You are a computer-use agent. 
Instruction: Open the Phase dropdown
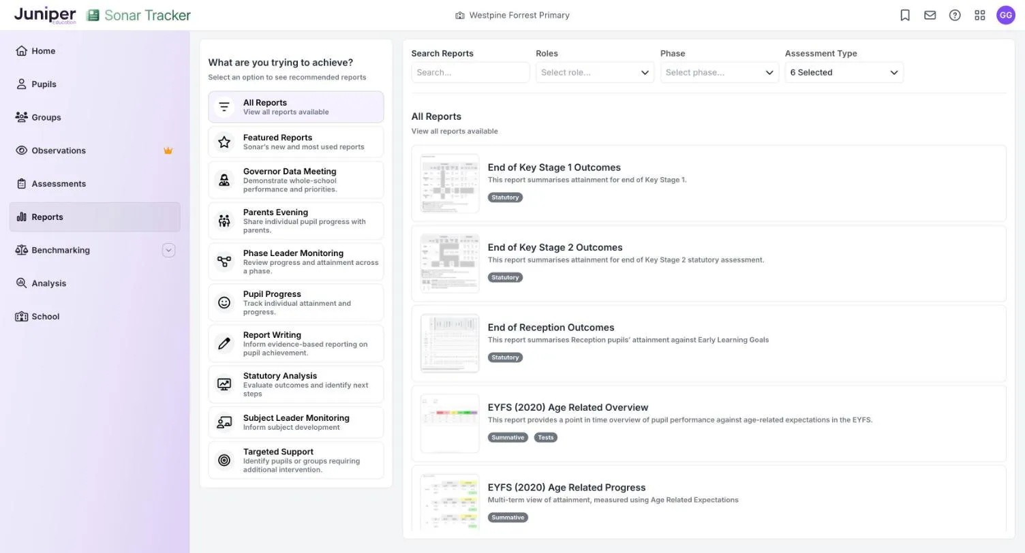720,72
